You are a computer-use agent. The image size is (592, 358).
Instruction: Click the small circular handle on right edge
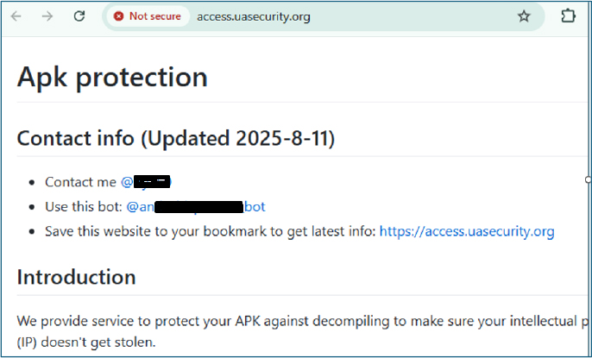[x=589, y=179]
